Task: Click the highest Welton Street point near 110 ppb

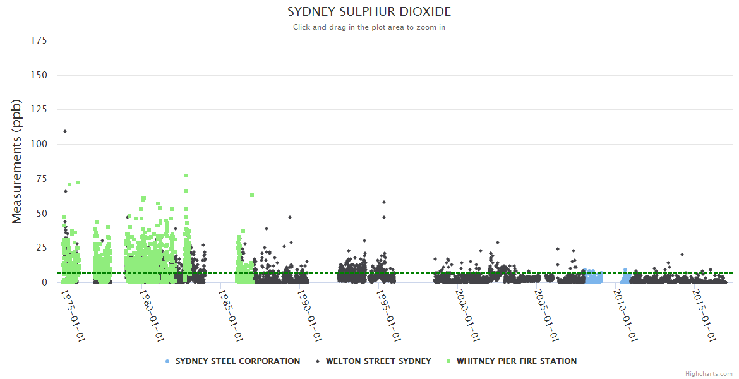Action: 65,131
